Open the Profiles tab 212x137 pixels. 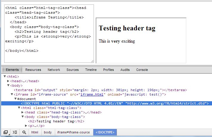coord(109,70)
